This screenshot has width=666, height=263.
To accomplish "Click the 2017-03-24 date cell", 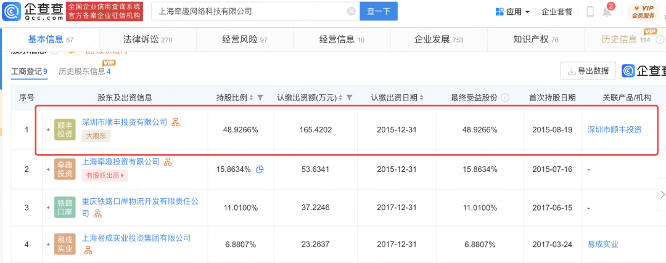I will point(552,245).
